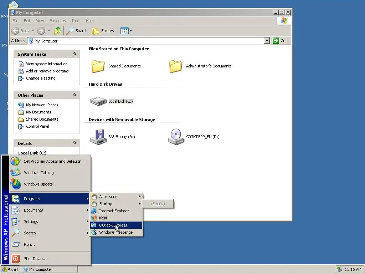365x274 pixels.
Task: Click the Up folder toolbar icon
Action: point(57,31)
